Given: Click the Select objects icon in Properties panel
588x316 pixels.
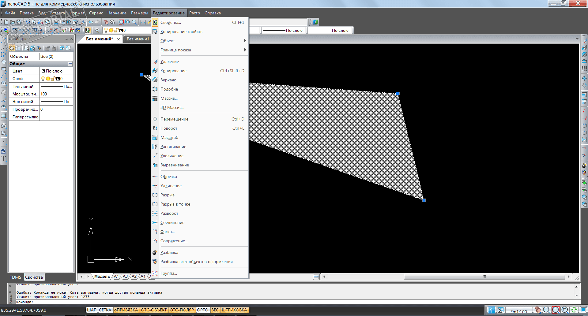Looking at the screenshot, I should point(27,48).
